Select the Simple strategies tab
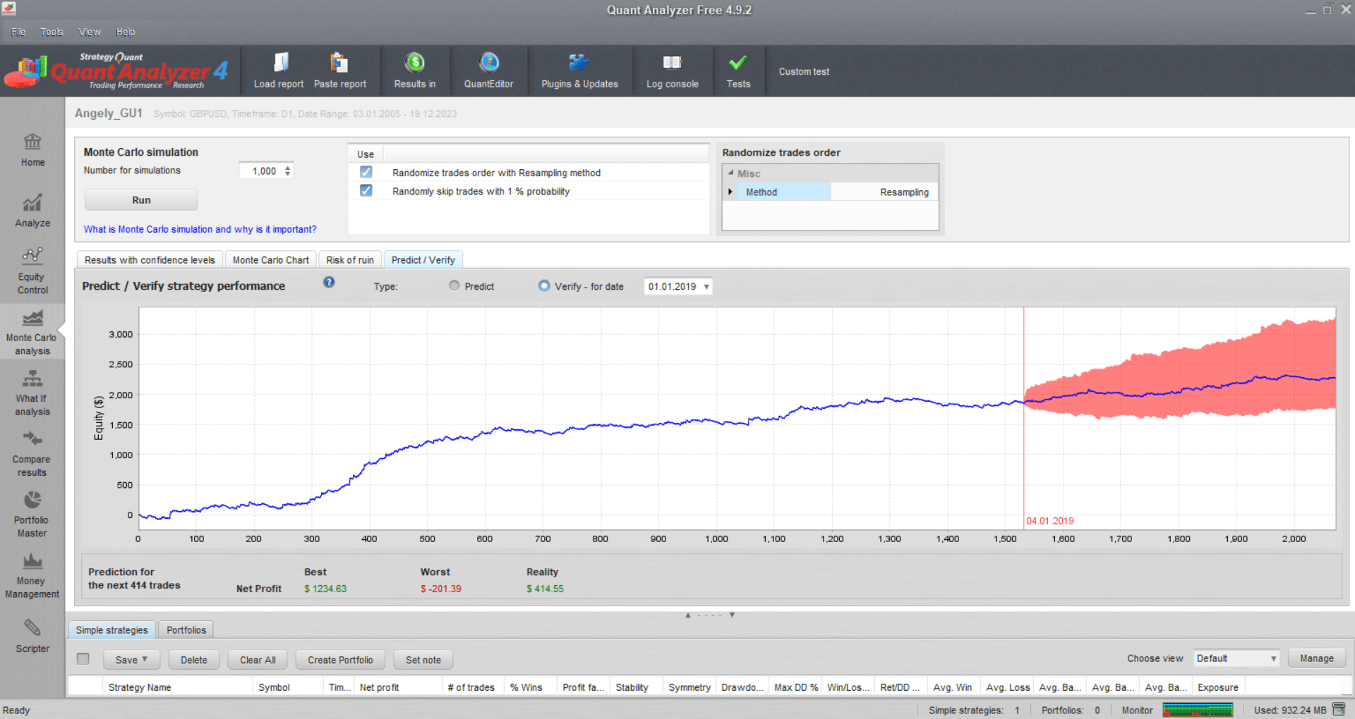The height and width of the screenshot is (719, 1355). click(112, 630)
